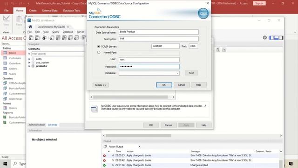The width and height of the screenshot is (298, 168).
Task: Open Windows notification center icon
Action: [x=291, y=164]
